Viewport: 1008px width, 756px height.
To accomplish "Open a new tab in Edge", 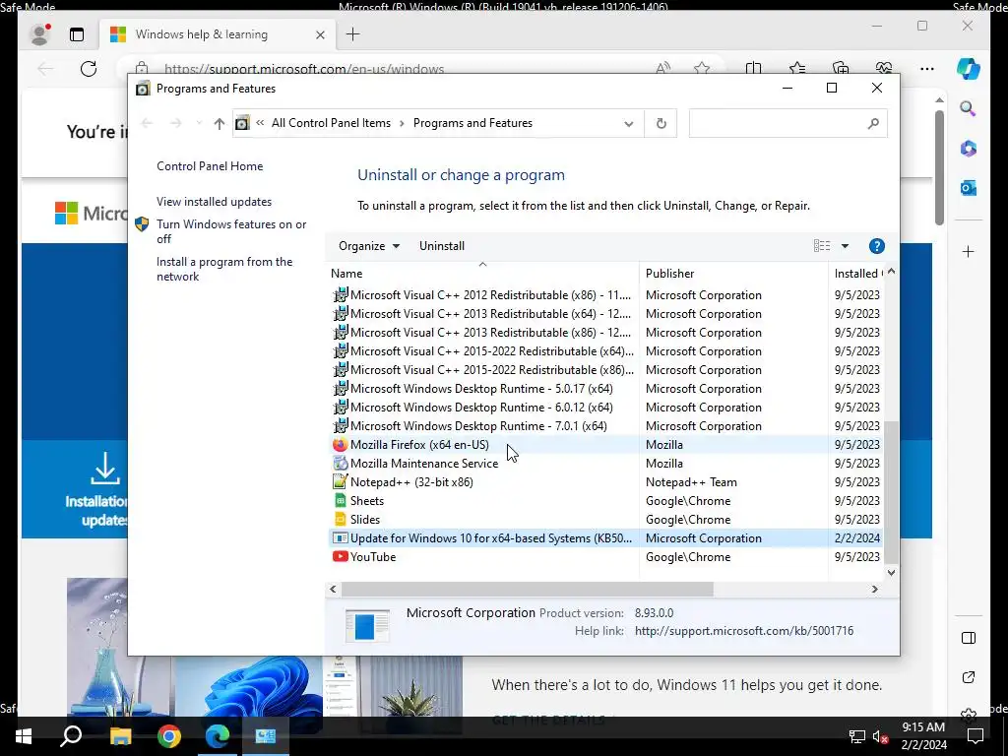I will [353, 34].
